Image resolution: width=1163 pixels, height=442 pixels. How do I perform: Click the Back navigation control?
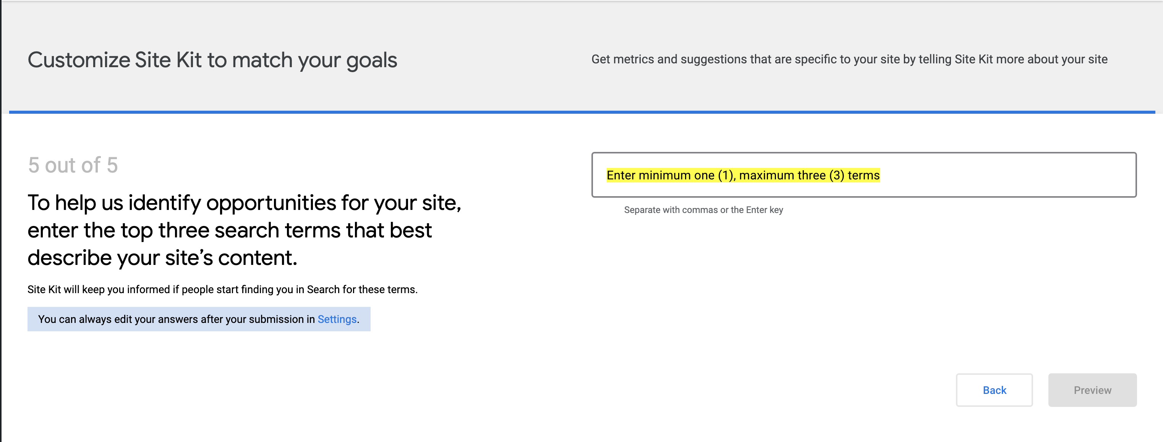994,390
